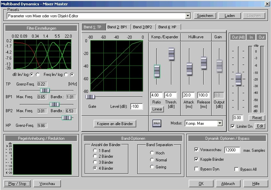Image resolution: width=271 pixels, height=190 pixels.
Task: Open help with the Hilfe button
Action: pos(256,184)
